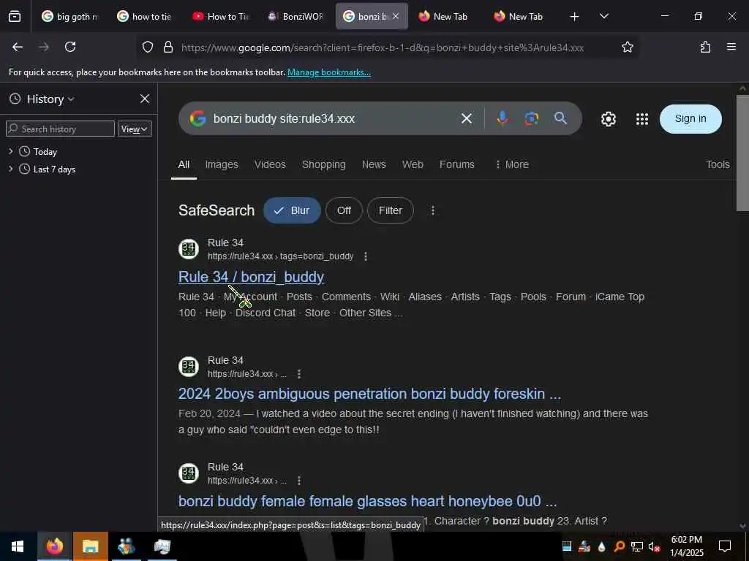Submit search with magnifier icon
Viewport: 749px width, 561px height.
point(560,118)
